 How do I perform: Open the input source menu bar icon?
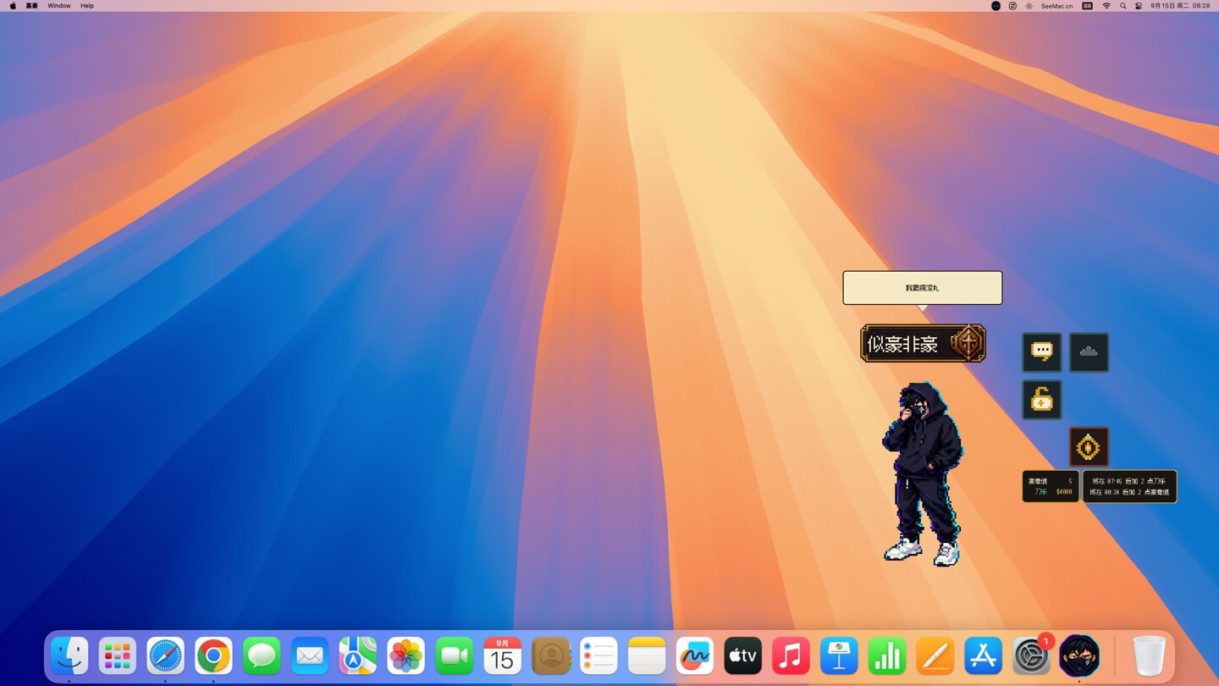tap(1088, 6)
